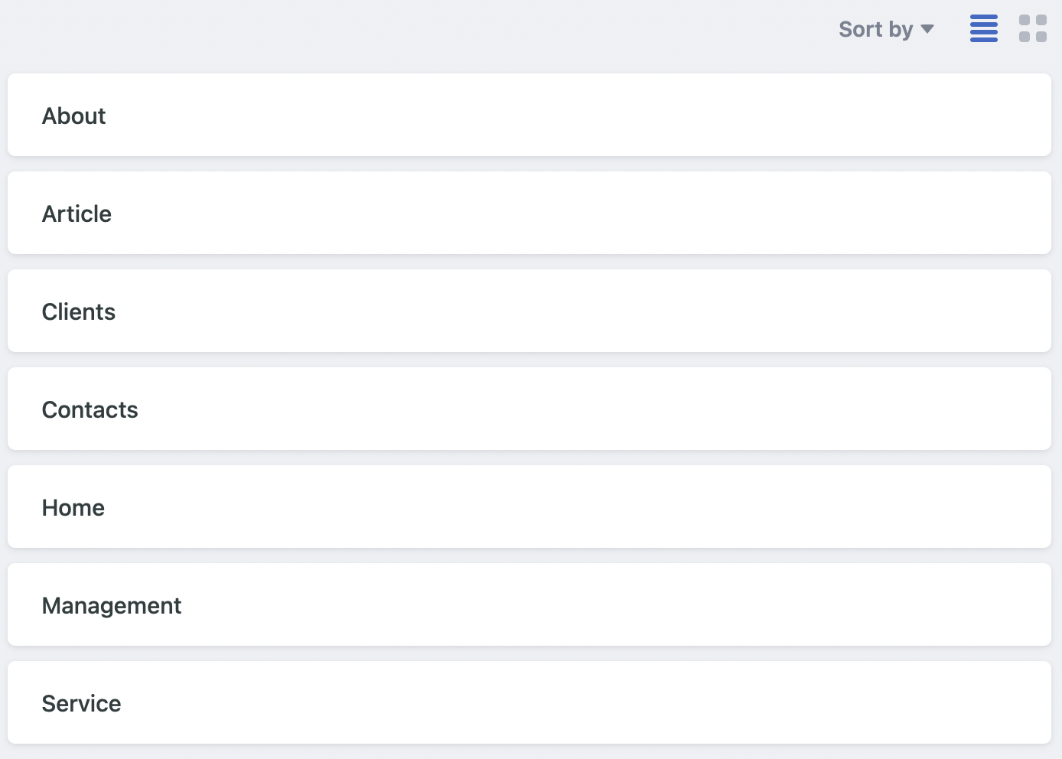Screen dimensions: 1062x759
Task: Select the Service list row
Action: 529,702
